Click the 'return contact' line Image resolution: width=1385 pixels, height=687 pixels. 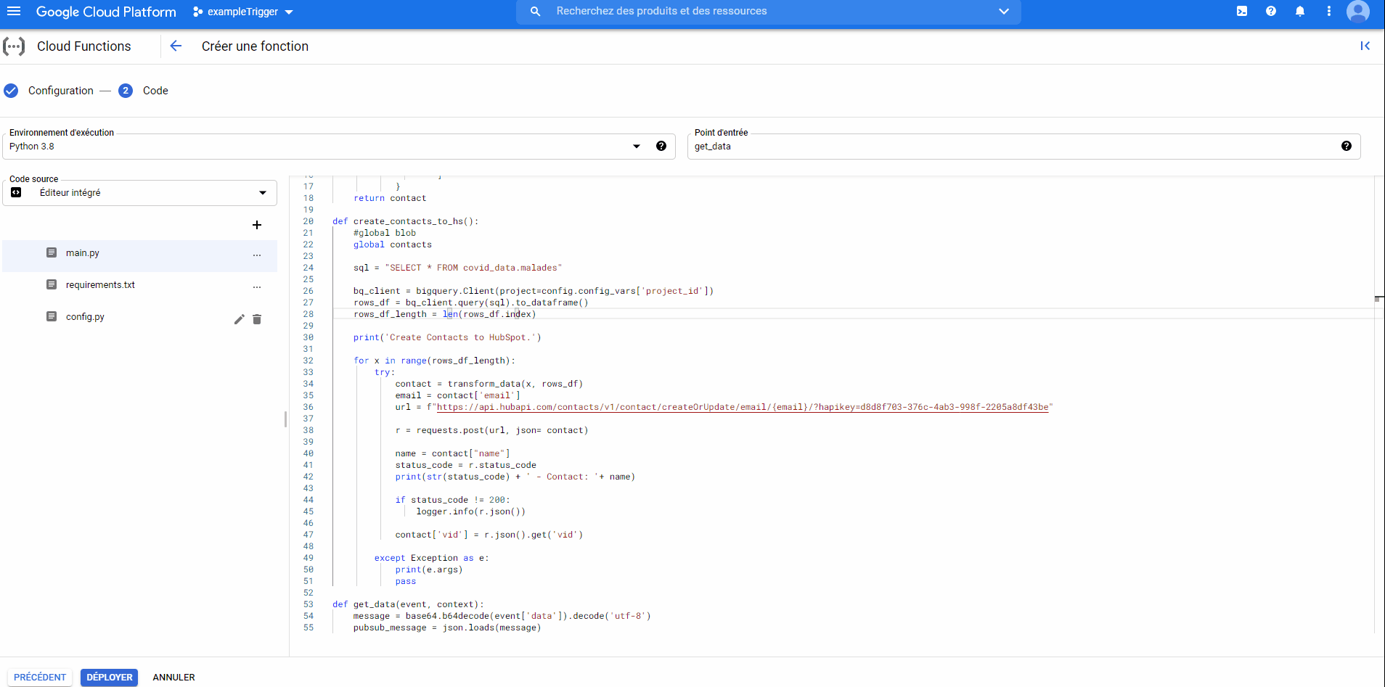[x=390, y=198]
